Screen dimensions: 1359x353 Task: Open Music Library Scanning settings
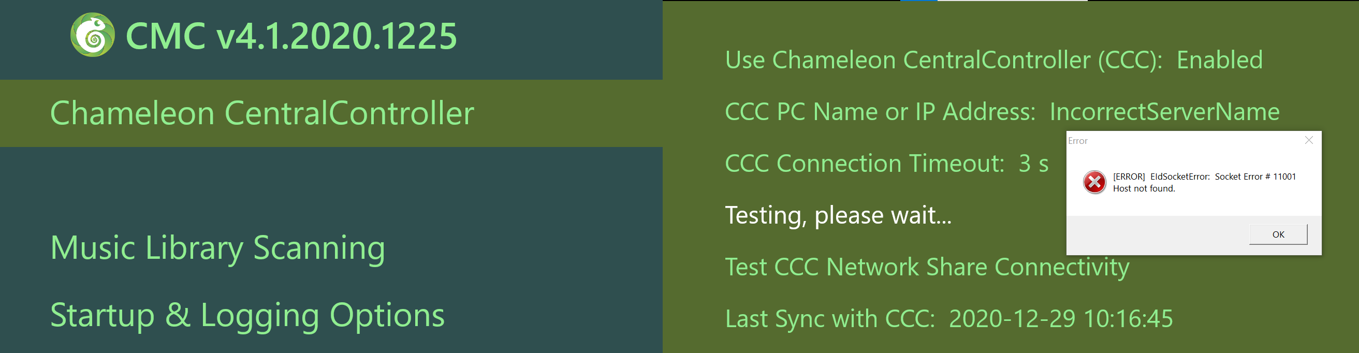coord(218,248)
